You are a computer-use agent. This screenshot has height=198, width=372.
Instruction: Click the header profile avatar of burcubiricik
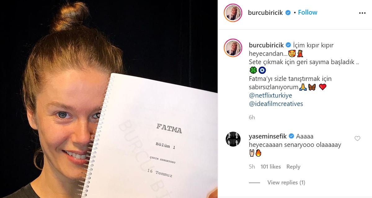pos(232,13)
